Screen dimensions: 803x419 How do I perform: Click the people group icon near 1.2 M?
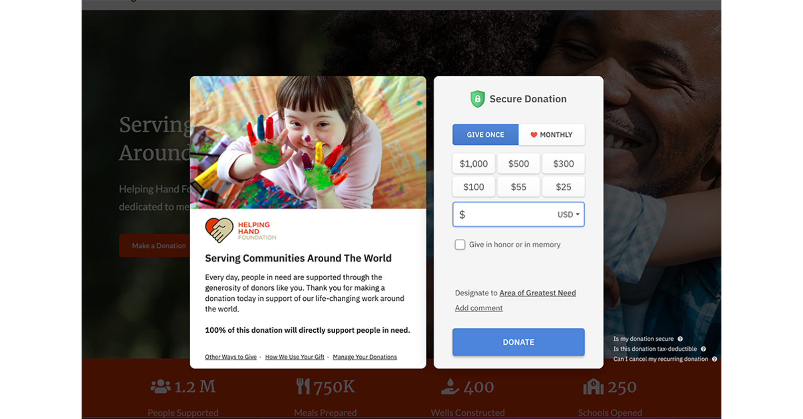[161, 386]
